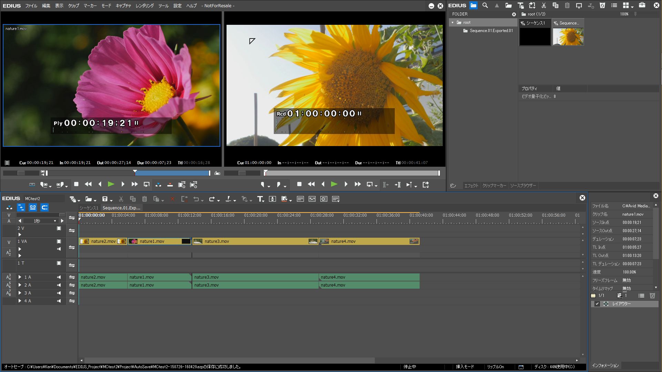This screenshot has height=372, width=662.
Task: Click the add clip folder icon in the bin
Action: (x=509, y=6)
